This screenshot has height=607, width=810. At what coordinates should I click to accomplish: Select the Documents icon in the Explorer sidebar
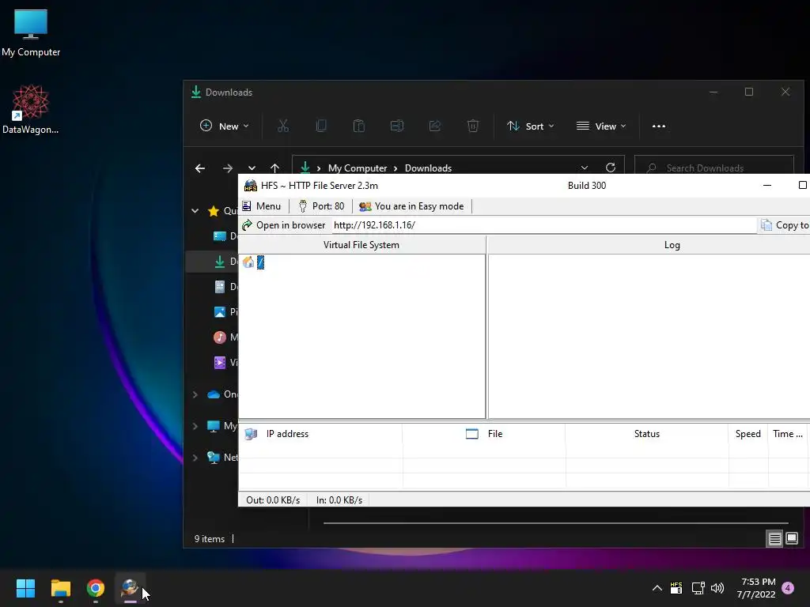220,286
